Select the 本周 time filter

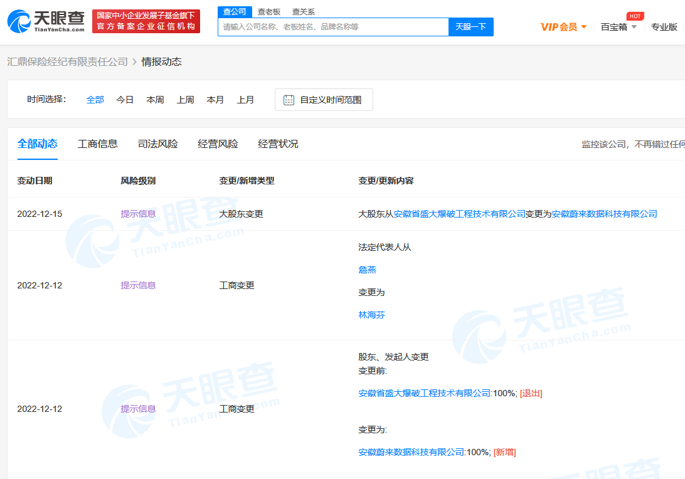pos(155,100)
